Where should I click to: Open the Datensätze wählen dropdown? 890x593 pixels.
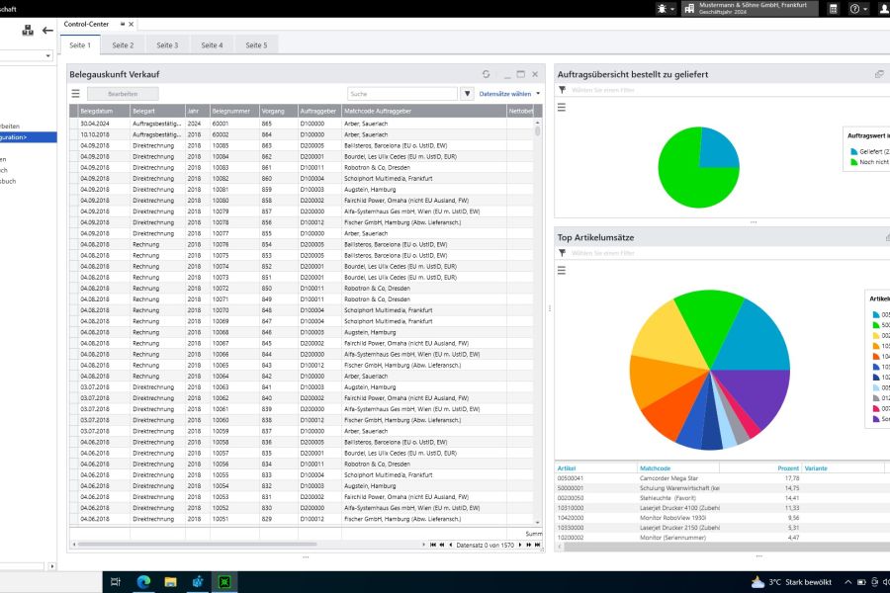[x=509, y=94]
